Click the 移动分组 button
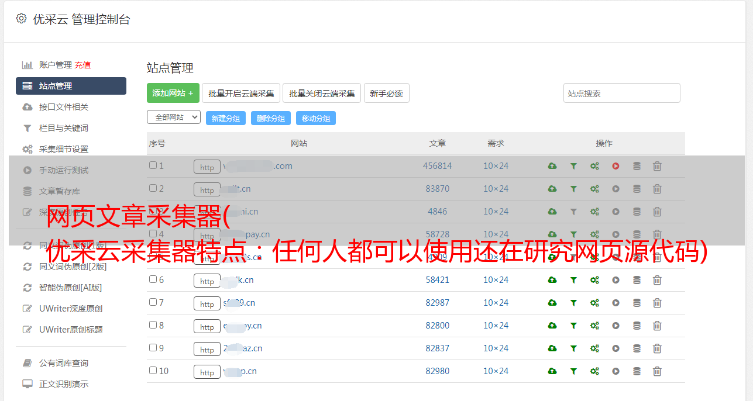The image size is (753, 401). point(316,118)
